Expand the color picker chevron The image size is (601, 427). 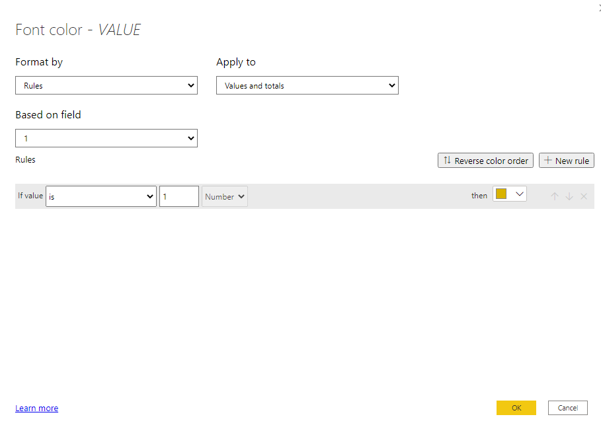520,194
